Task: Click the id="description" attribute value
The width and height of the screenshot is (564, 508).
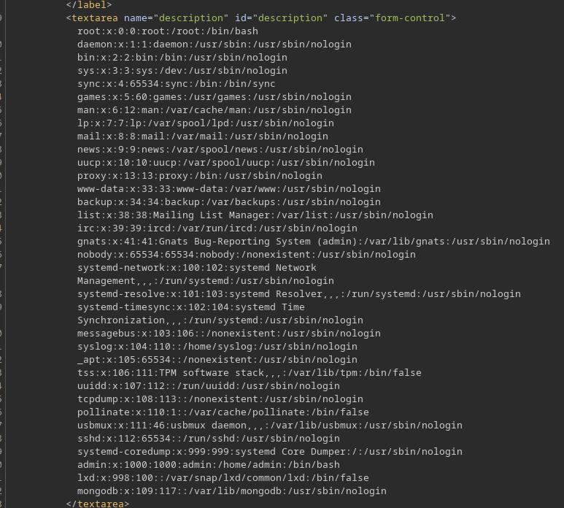Action: pyautogui.click(x=290, y=18)
